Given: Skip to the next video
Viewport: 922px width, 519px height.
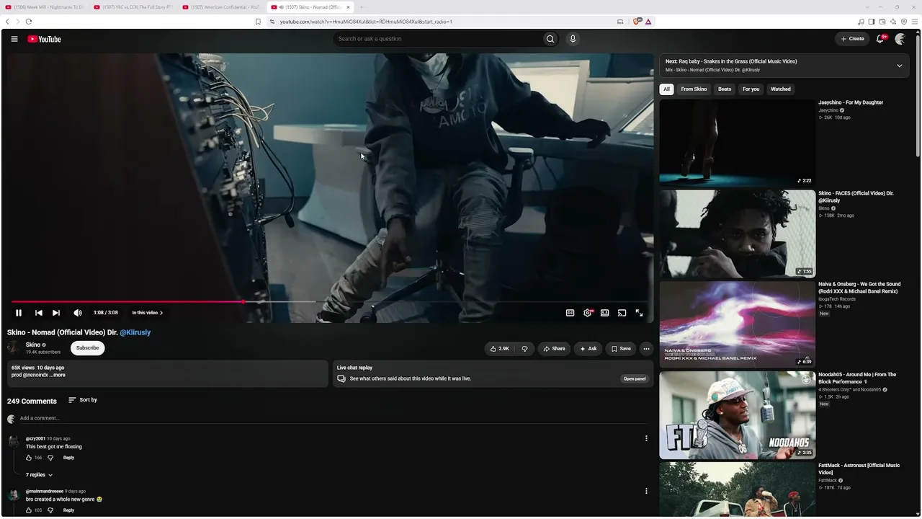Looking at the screenshot, I should [x=56, y=313].
